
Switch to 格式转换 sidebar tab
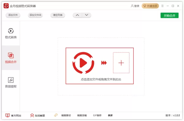(x=11, y=33)
